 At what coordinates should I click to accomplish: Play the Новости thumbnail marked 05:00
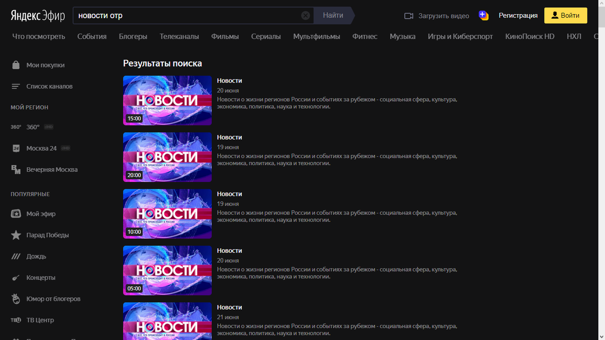pyautogui.click(x=167, y=270)
